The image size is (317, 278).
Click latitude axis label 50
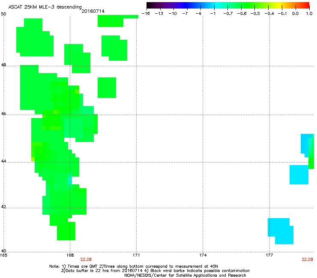tap(3, 14)
